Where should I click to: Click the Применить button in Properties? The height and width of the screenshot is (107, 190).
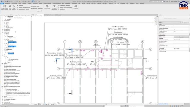(187, 104)
